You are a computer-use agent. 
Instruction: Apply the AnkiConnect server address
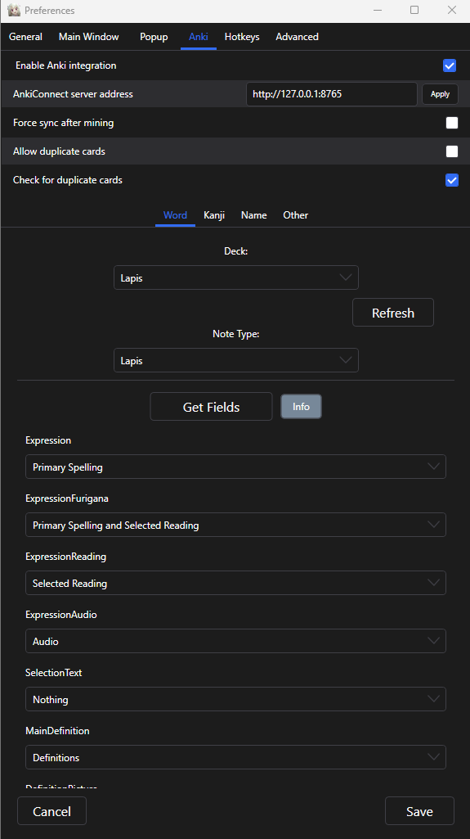(440, 94)
